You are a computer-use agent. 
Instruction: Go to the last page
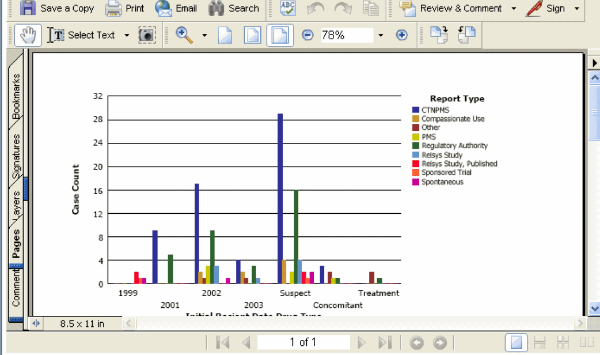pyautogui.click(x=385, y=342)
